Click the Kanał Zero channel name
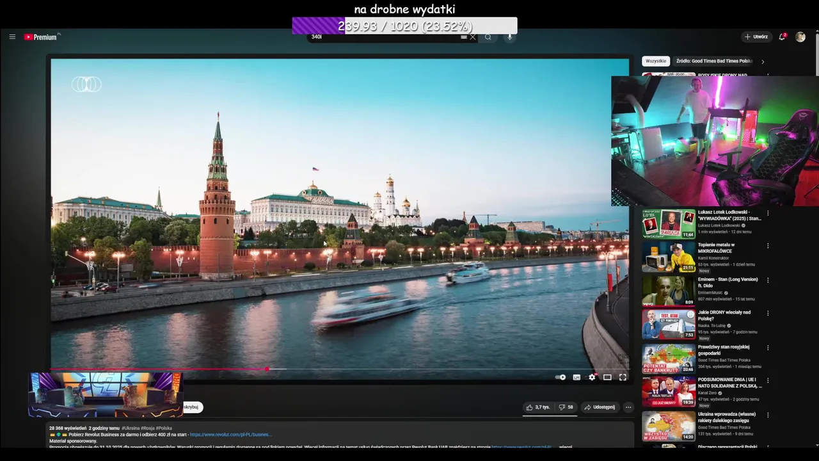Image resolution: width=819 pixels, height=461 pixels. coord(708,392)
